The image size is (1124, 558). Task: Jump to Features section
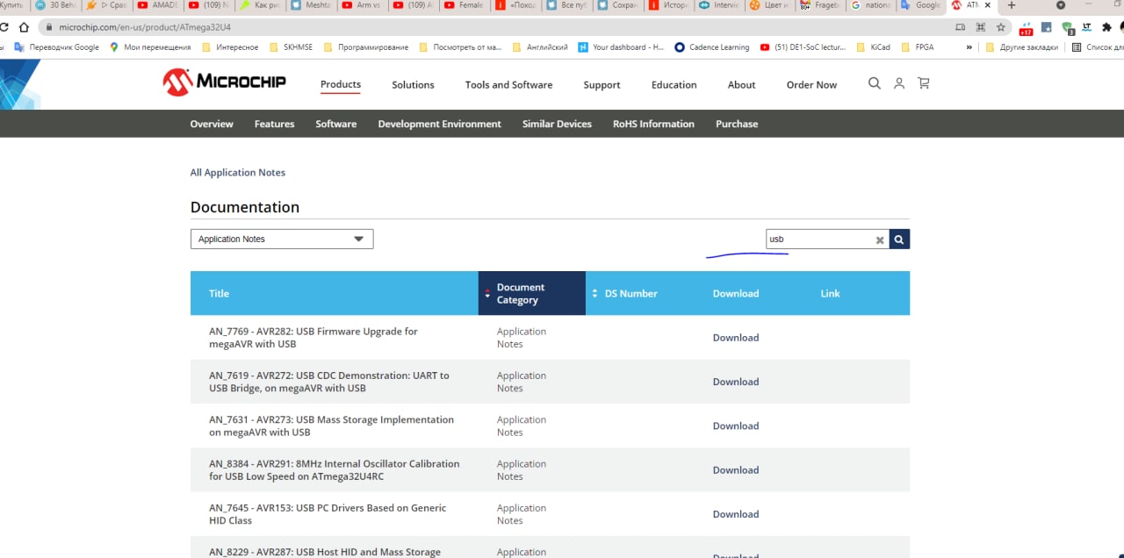pyautogui.click(x=274, y=124)
